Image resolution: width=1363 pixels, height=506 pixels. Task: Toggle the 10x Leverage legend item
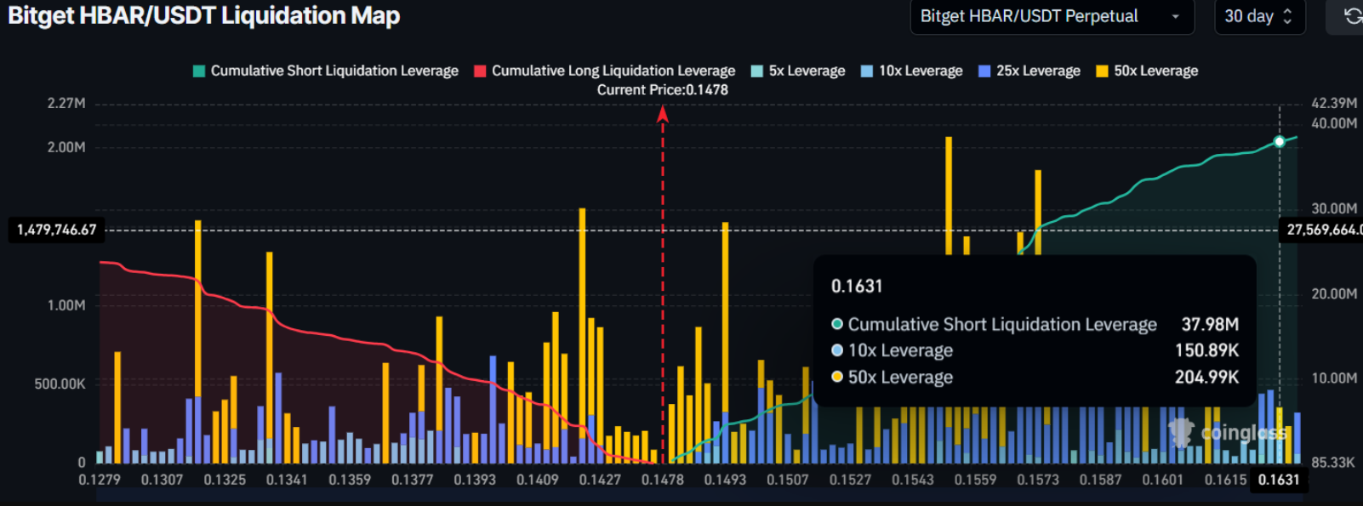click(x=911, y=71)
